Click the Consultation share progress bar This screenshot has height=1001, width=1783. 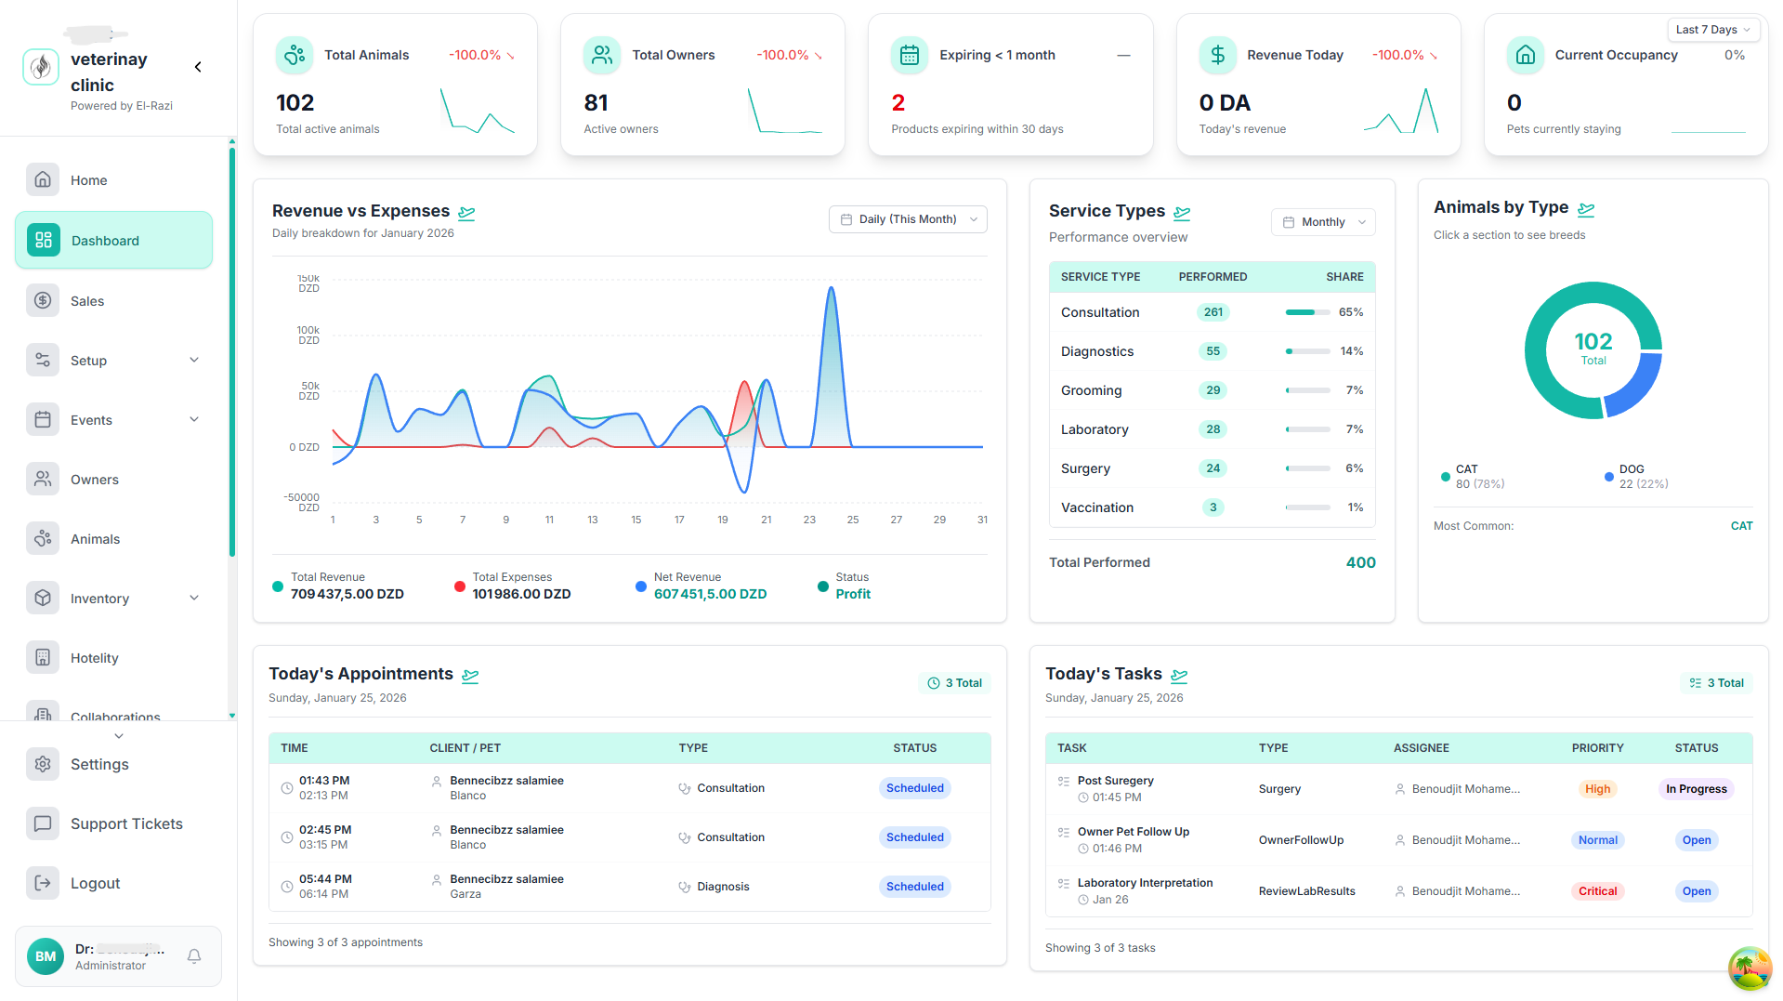[x=1307, y=312]
